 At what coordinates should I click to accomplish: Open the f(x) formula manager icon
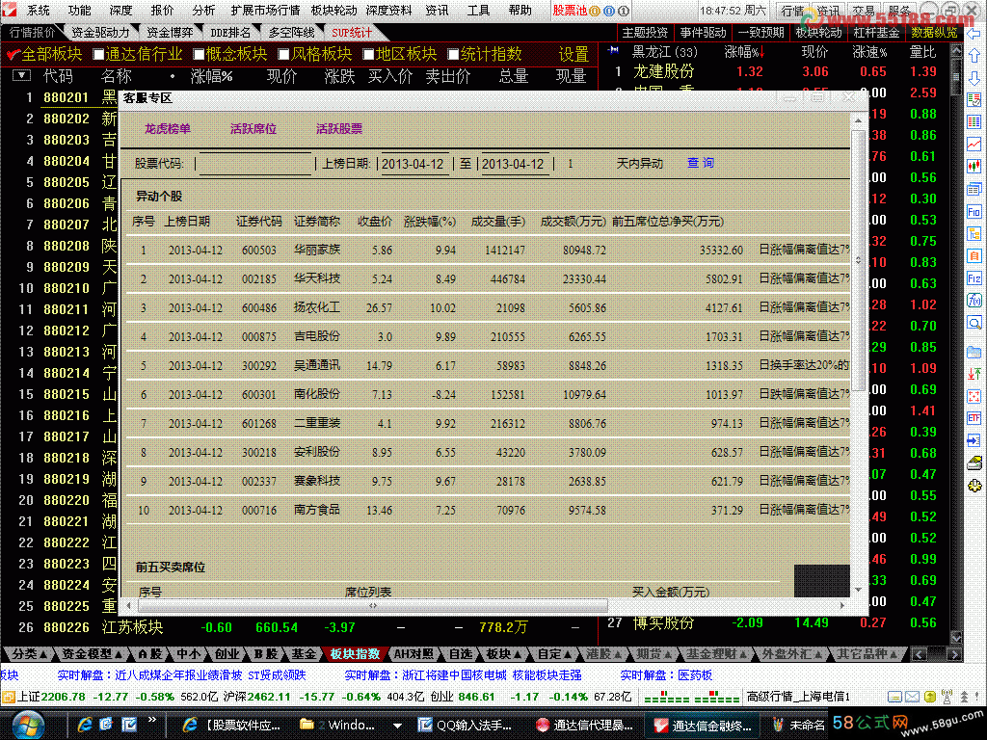coord(974,301)
